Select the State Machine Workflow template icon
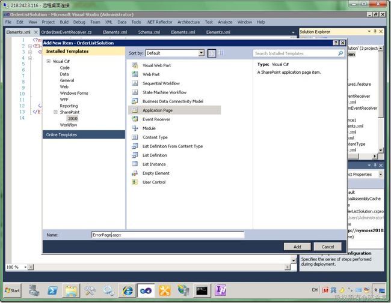 click(135, 92)
